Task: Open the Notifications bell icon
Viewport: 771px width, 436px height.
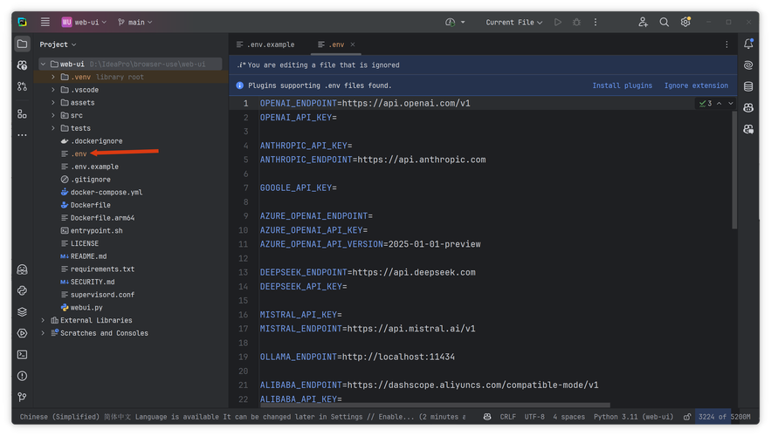Action: 748,44
